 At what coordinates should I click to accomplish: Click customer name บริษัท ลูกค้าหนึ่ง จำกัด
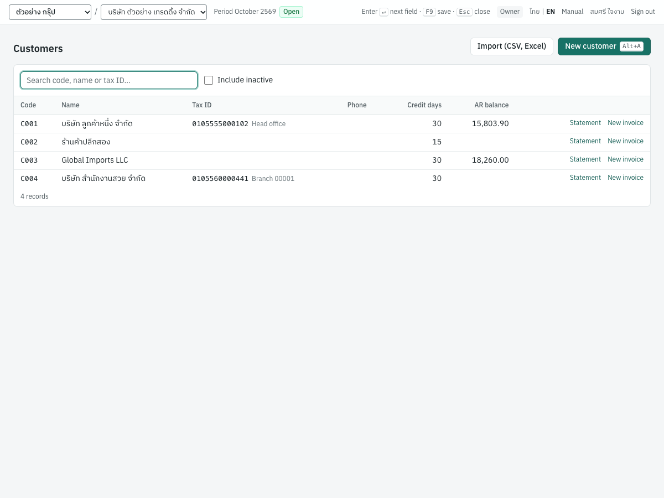click(97, 124)
